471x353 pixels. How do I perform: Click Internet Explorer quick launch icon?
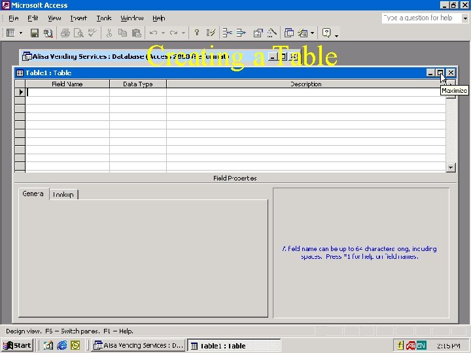[x=62, y=346]
